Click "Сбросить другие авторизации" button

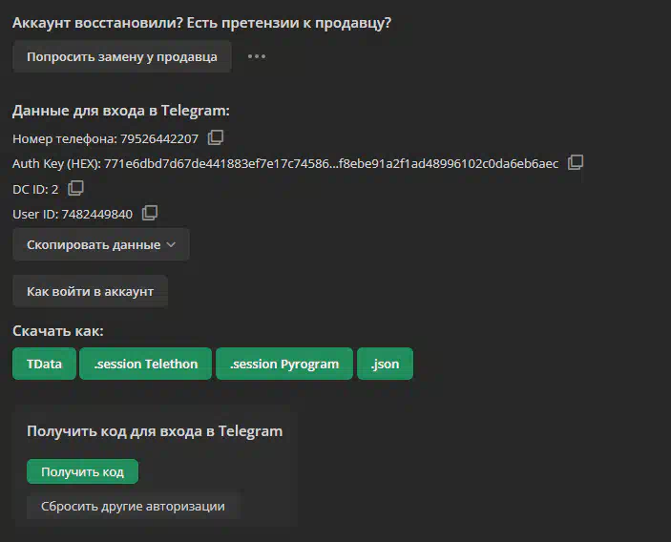point(133,506)
